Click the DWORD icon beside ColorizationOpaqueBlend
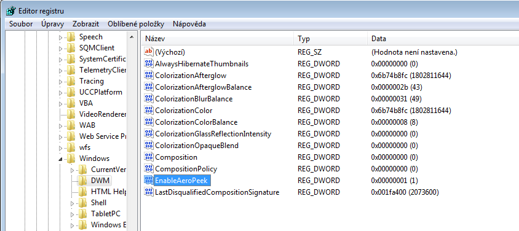This screenshot has height=231, width=519. [149, 146]
